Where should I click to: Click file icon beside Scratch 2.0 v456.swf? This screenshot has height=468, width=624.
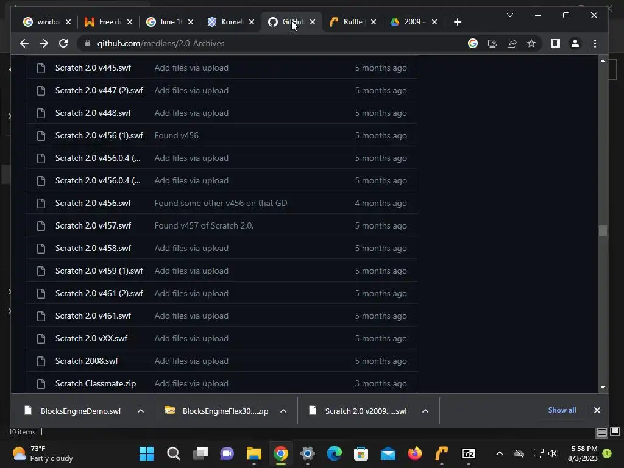point(41,204)
